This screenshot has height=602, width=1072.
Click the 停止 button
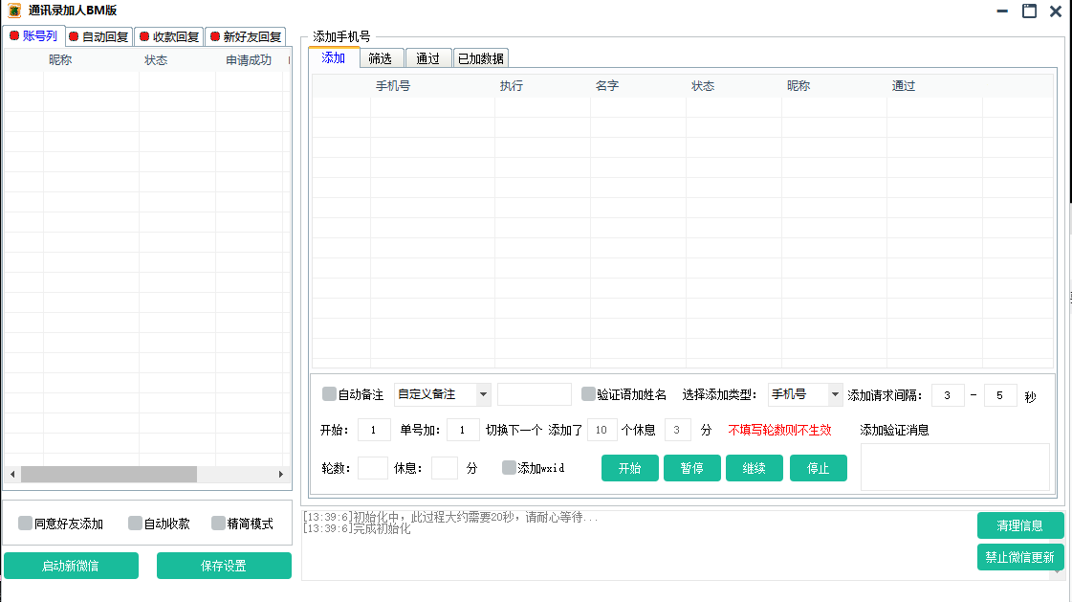[819, 468]
